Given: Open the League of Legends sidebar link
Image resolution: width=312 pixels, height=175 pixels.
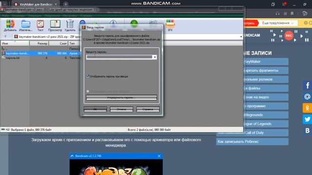Looking at the screenshot, I should [x=266, y=124].
